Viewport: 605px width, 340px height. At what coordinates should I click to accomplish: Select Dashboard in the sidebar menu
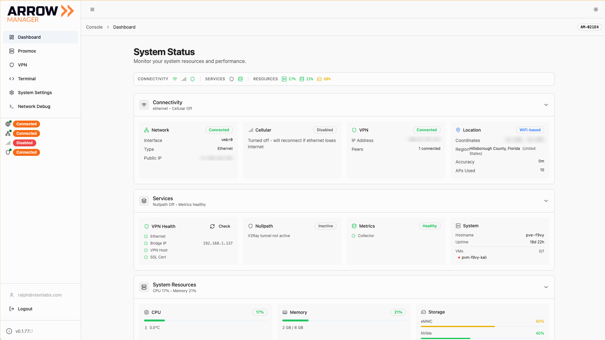29,37
